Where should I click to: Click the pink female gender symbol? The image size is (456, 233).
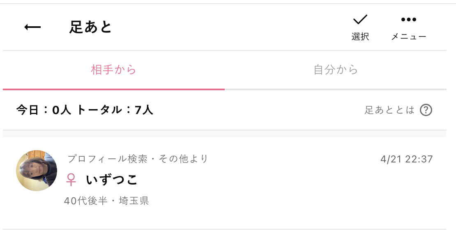point(71,180)
